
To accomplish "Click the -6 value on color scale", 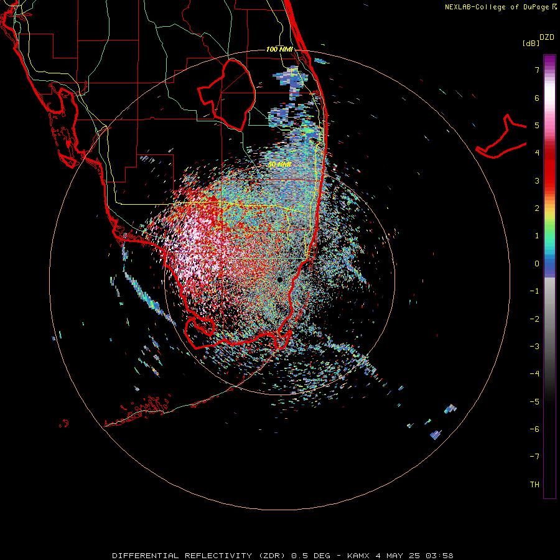I will coord(534,429).
